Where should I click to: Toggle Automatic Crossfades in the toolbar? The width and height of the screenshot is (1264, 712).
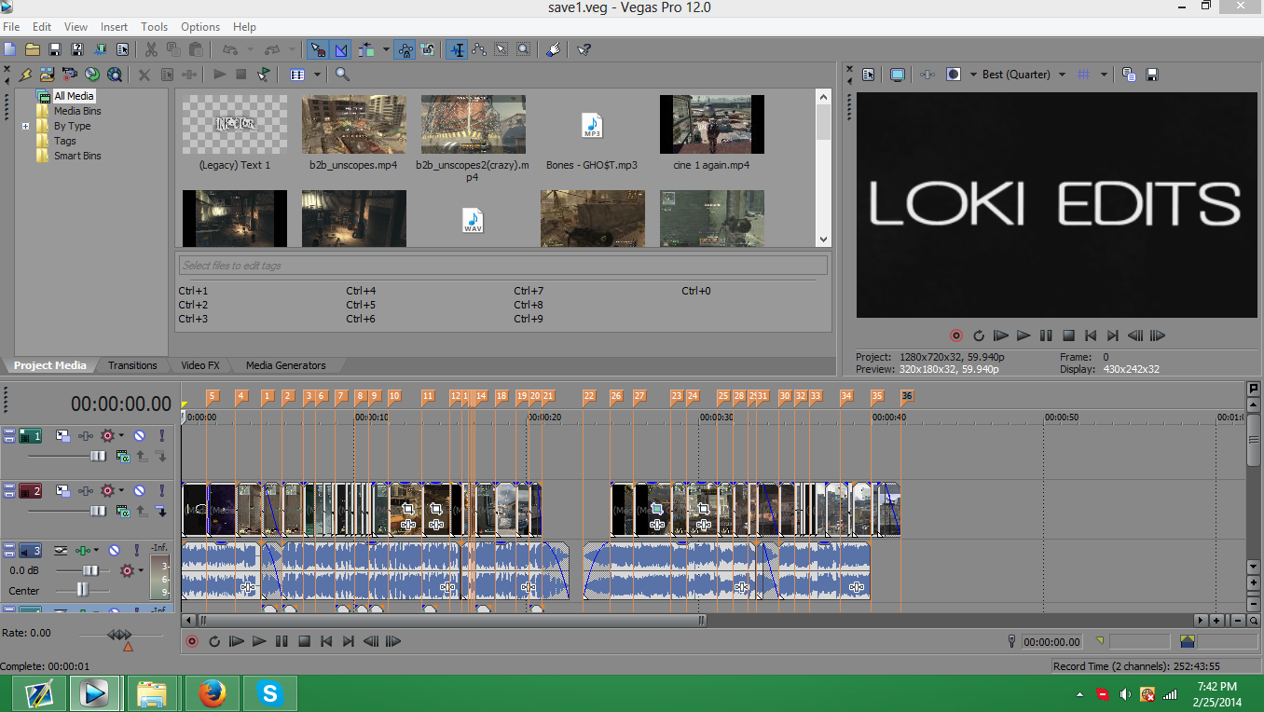coord(341,49)
